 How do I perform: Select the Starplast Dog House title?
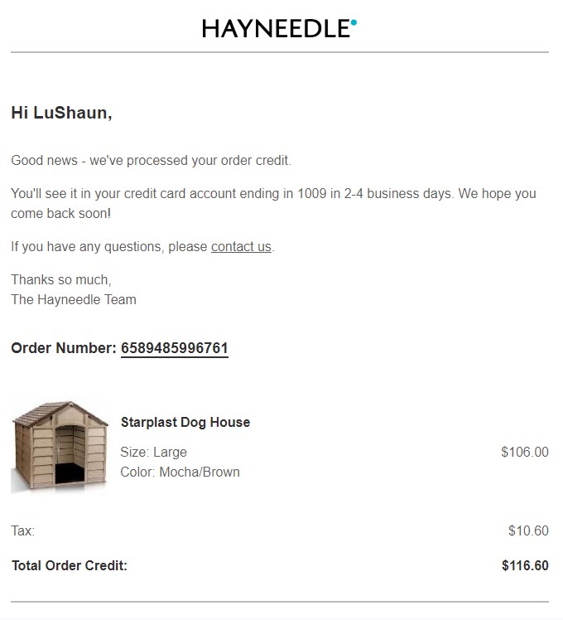(185, 422)
